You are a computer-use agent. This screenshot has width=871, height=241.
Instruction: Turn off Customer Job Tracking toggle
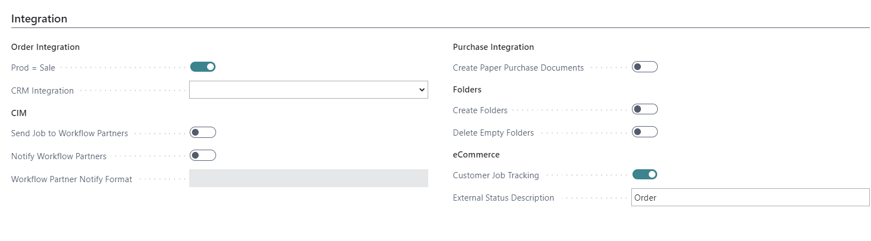pyautogui.click(x=644, y=174)
